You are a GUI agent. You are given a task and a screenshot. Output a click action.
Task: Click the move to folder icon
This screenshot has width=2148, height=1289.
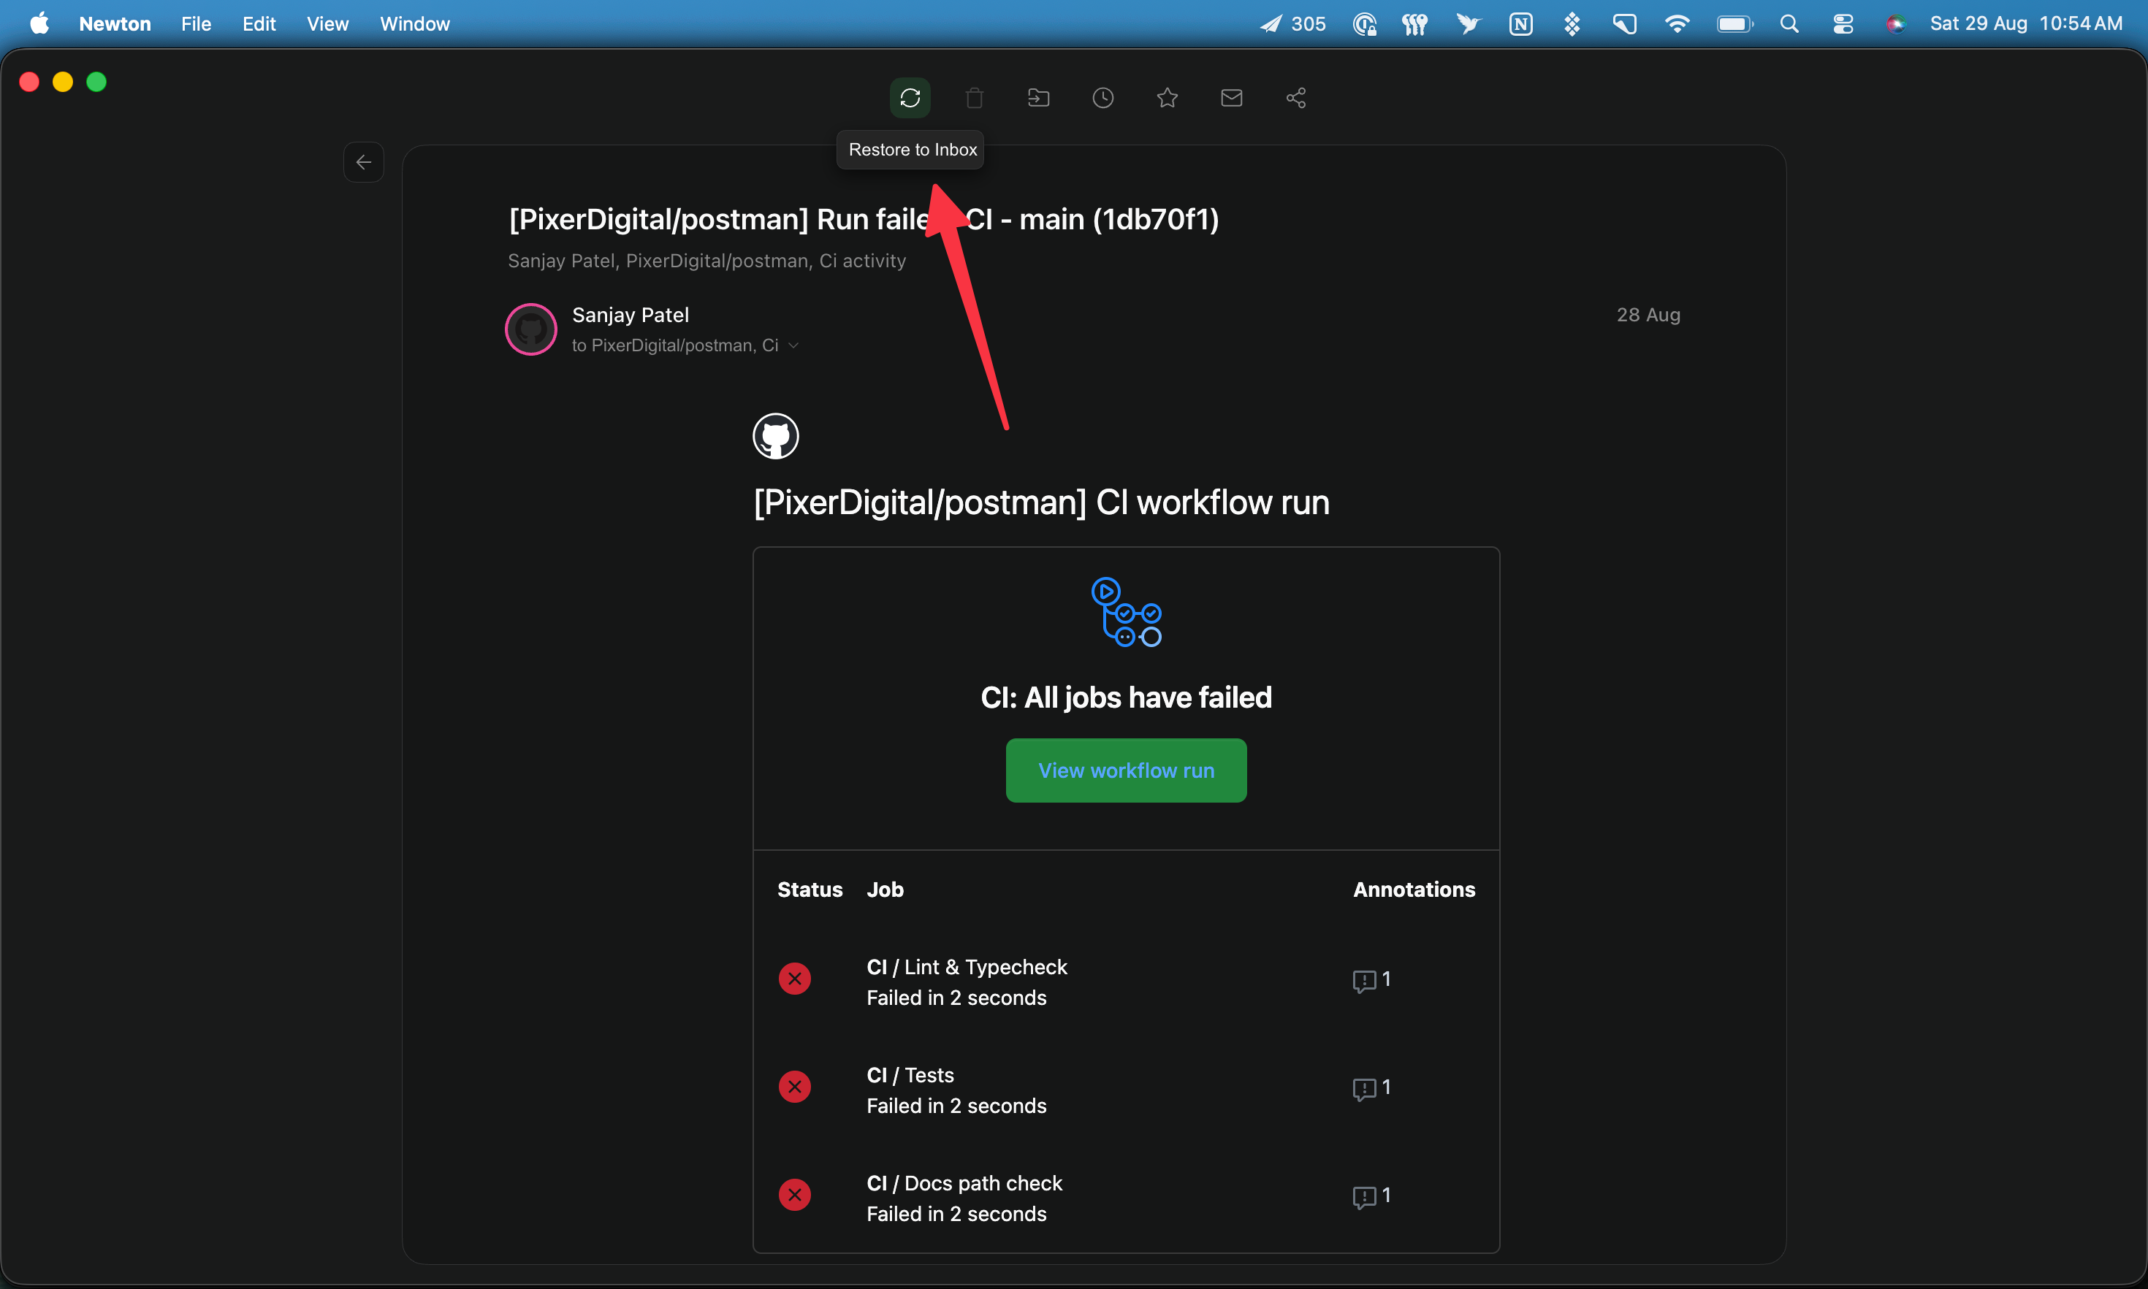pyautogui.click(x=1038, y=97)
